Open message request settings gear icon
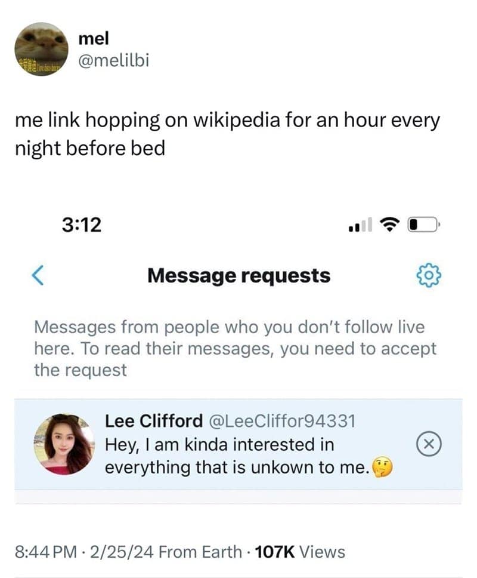The width and height of the screenshot is (477, 578). click(429, 275)
